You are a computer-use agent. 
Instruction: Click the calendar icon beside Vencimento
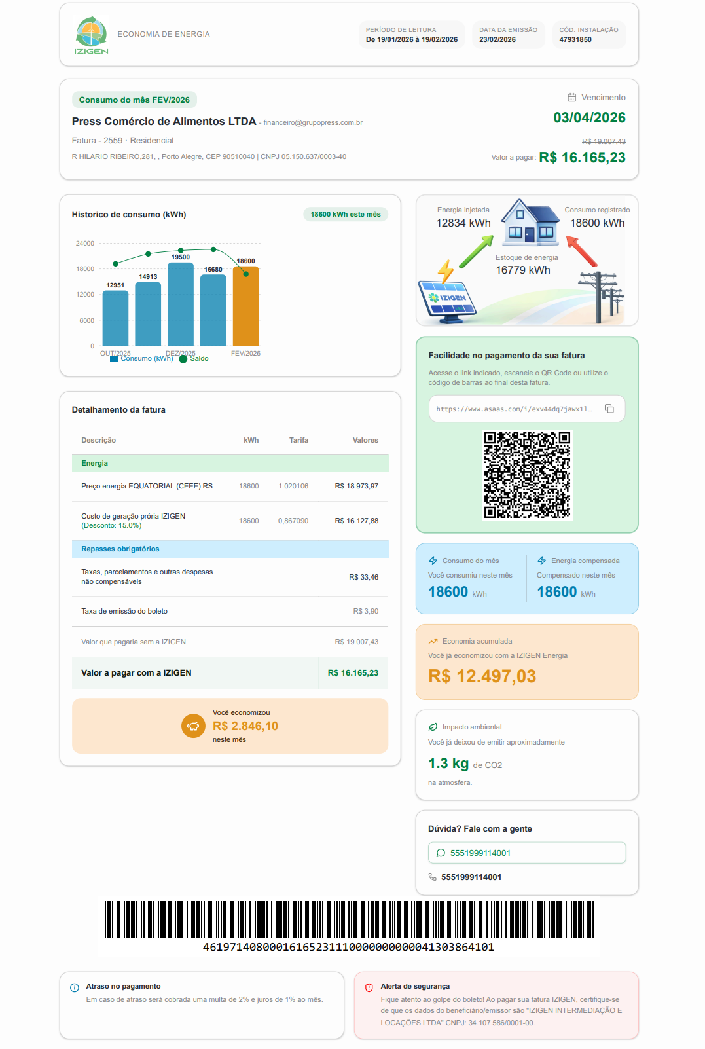pos(571,98)
